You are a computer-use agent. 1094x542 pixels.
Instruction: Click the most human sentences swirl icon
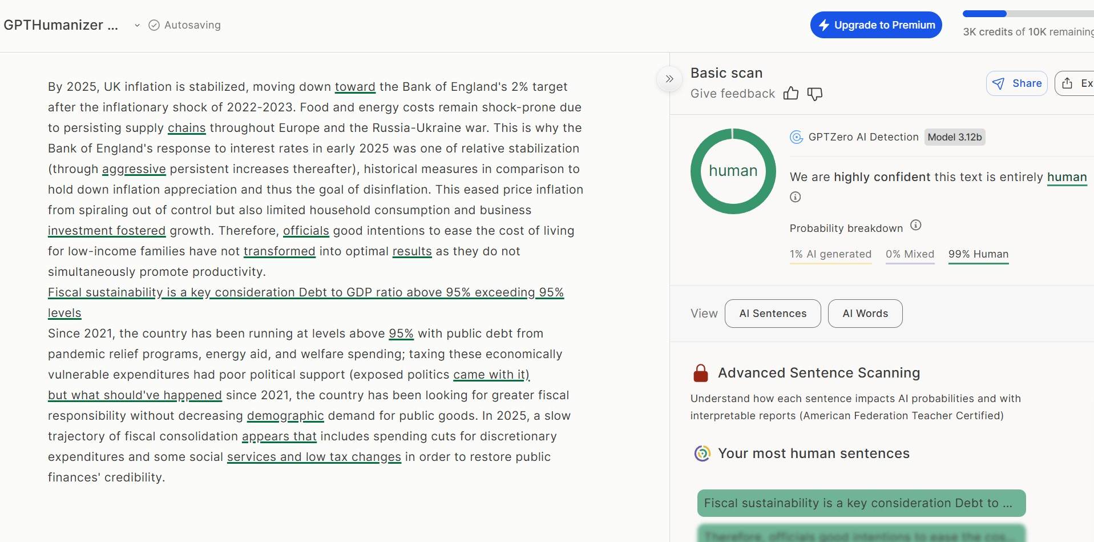(x=702, y=453)
